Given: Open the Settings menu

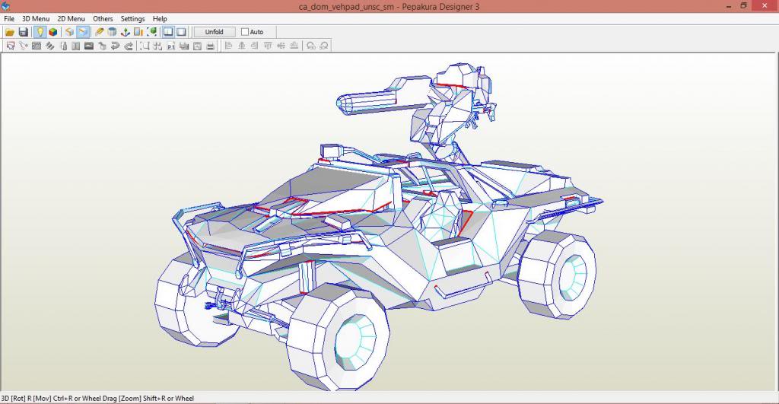Looking at the screenshot, I should pyautogui.click(x=132, y=18).
